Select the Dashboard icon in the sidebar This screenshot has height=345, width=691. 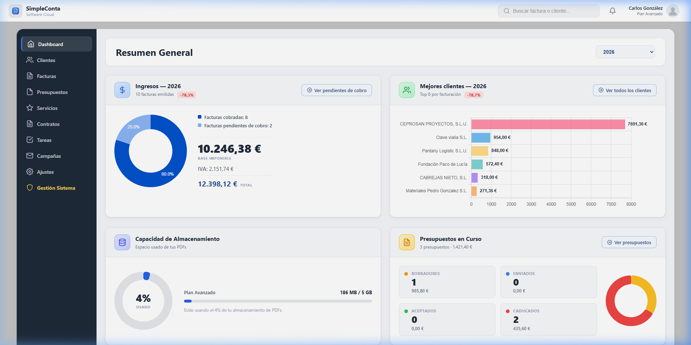(x=30, y=44)
